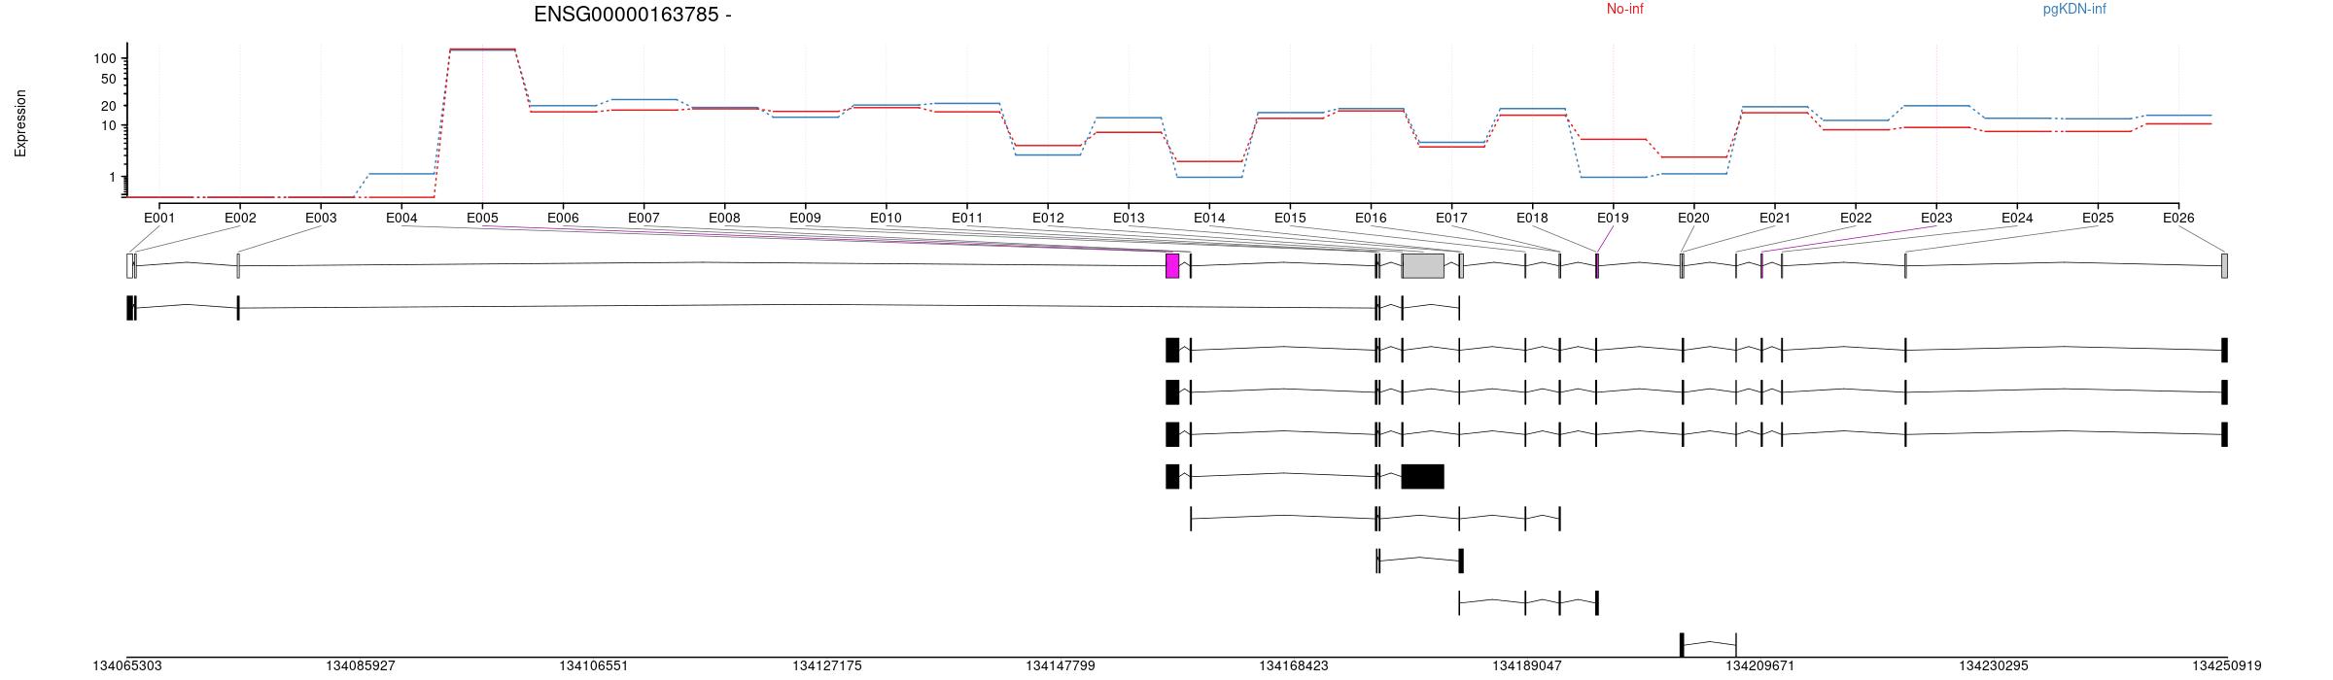Click the y-axis tick value 100
This screenshot has height=680, width=2333.
tap(105, 59)
